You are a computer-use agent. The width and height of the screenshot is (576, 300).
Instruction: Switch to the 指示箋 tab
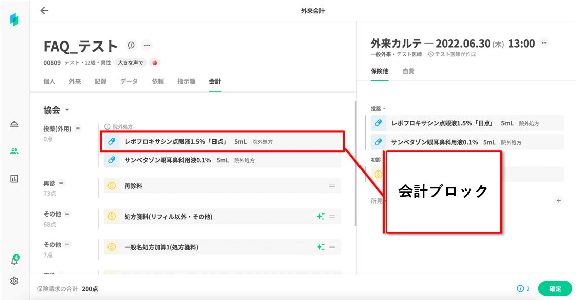click(186, 81)
